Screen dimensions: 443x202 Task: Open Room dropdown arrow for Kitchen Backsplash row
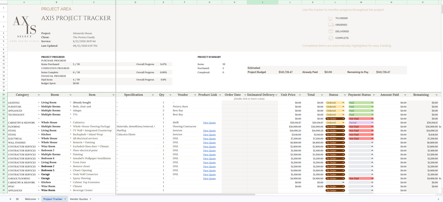[x=70, y=135]
